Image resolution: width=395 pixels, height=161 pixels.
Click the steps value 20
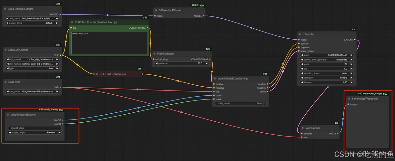(346, 64)
